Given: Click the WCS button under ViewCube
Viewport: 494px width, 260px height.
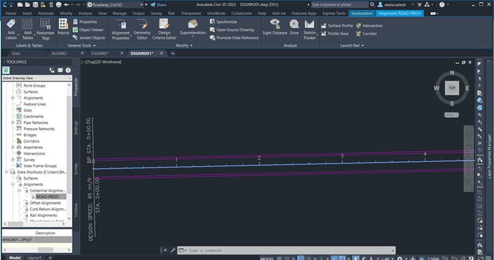Looking at the screenshot, I should pos(451,115).
